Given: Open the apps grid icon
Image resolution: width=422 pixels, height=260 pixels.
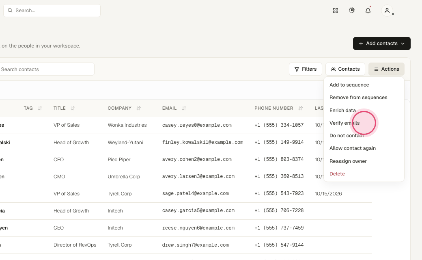Looking at the screenshot, I should (335, 11).
